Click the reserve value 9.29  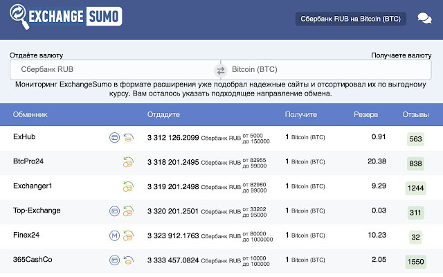pyautogui.click(x=379, y=186)
